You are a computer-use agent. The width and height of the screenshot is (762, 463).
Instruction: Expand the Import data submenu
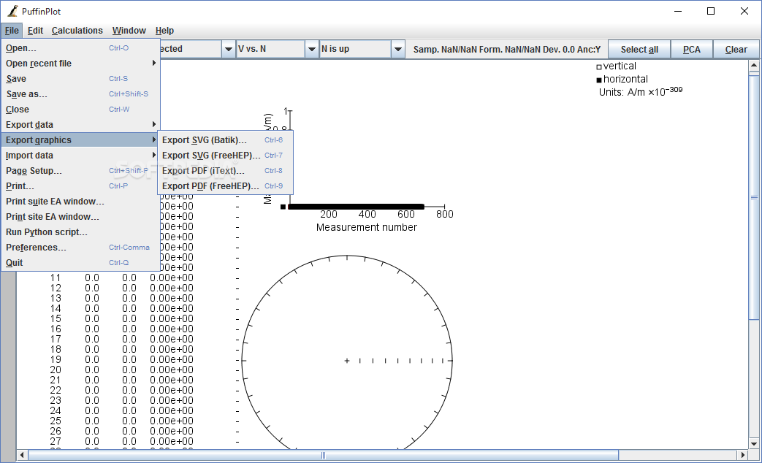point(80,156)
